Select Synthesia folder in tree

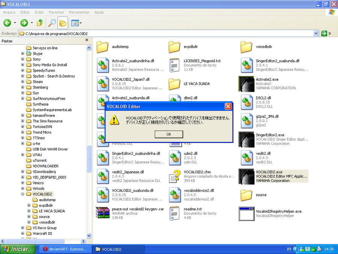(x=41, y=104)
